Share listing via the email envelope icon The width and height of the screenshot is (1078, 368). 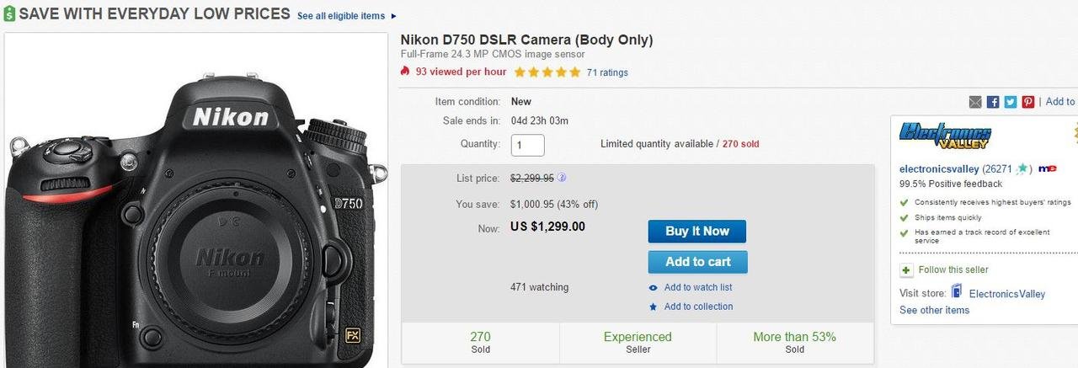point(975,102)
